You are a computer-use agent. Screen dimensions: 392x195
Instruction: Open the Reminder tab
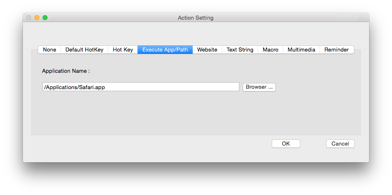coord(336,49)
